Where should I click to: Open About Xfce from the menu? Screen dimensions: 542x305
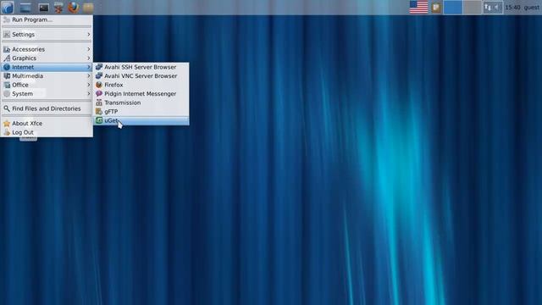47,123
